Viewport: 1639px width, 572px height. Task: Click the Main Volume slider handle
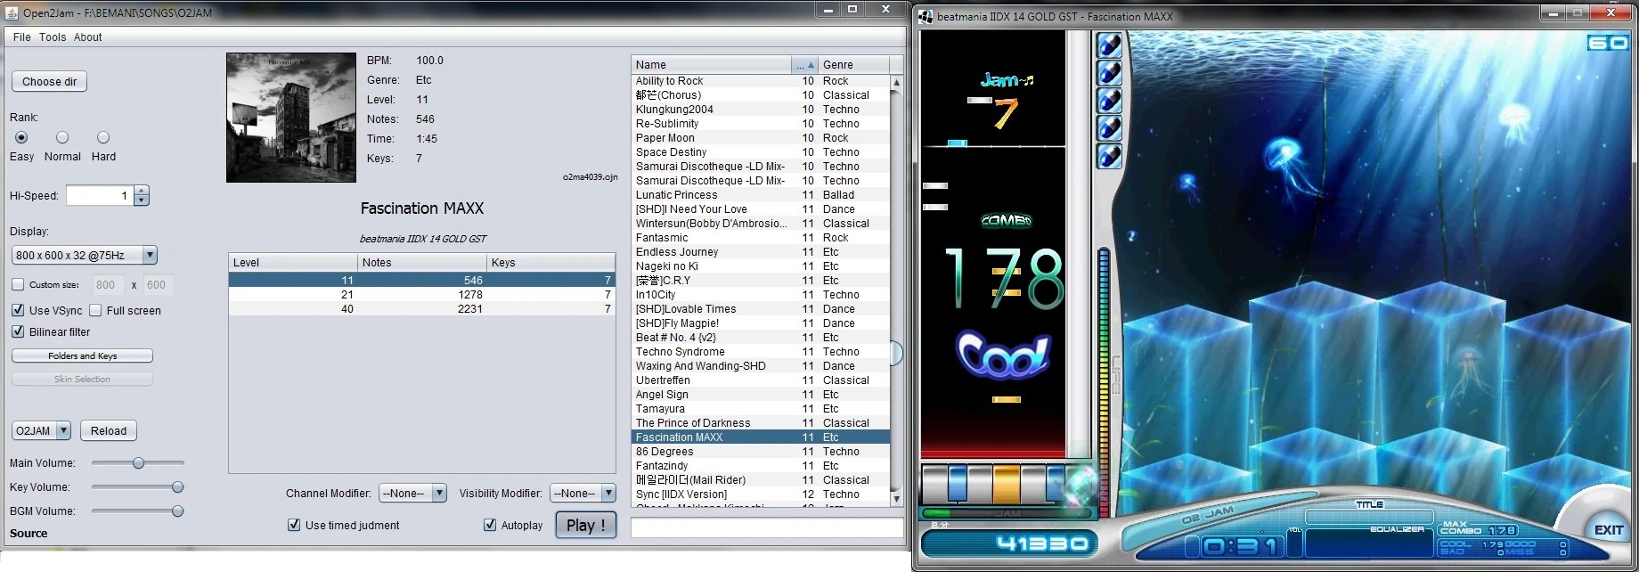(x=138, y=463)
